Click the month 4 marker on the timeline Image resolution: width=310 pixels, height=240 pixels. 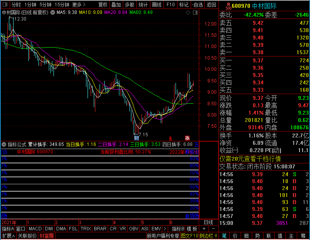114,223
